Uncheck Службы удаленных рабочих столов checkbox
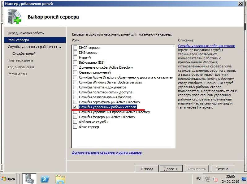 coord(75,107)
